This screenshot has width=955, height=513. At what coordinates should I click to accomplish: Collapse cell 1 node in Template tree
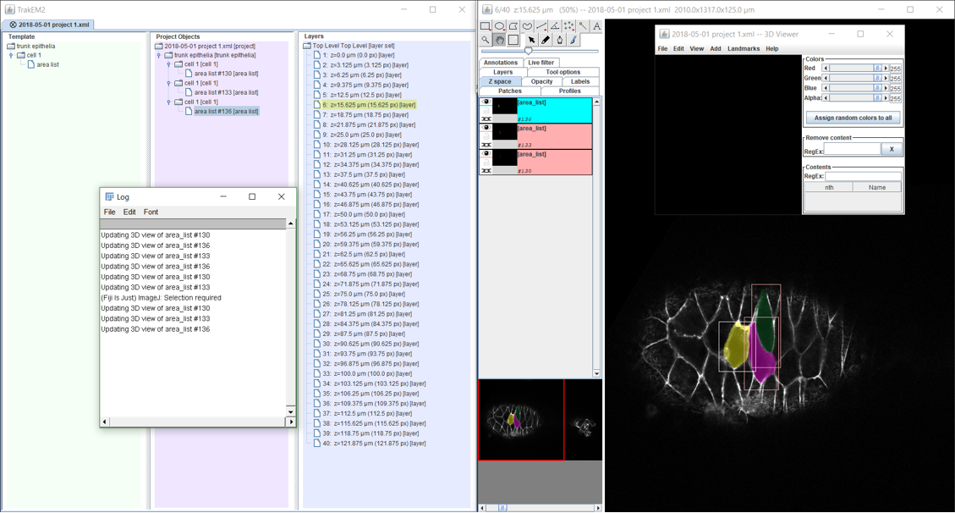pyautogui.click(x=11, y=55)
